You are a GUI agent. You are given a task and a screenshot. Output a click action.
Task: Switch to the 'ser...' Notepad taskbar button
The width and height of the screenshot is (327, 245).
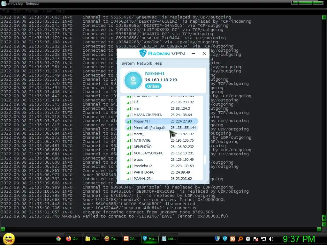coord(169,239)
